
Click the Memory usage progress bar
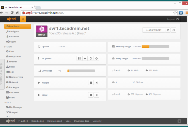click(155, 46)
